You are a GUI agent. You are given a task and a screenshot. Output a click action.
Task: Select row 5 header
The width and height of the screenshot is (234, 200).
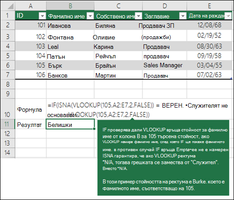coord(8,56)
